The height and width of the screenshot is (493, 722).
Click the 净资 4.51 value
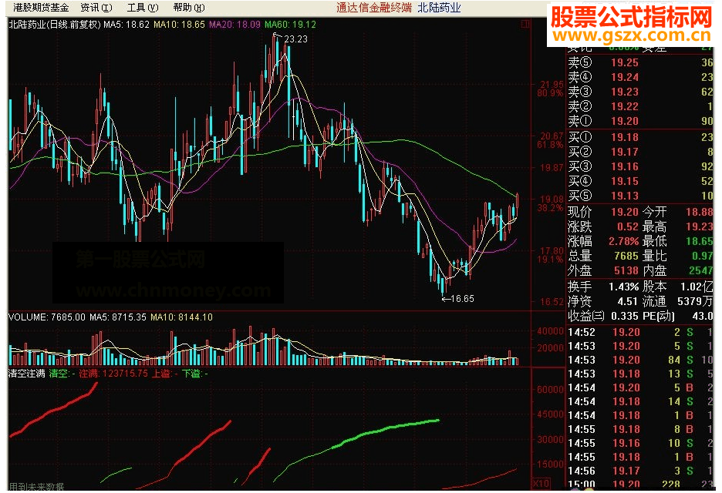pos(628,302)
